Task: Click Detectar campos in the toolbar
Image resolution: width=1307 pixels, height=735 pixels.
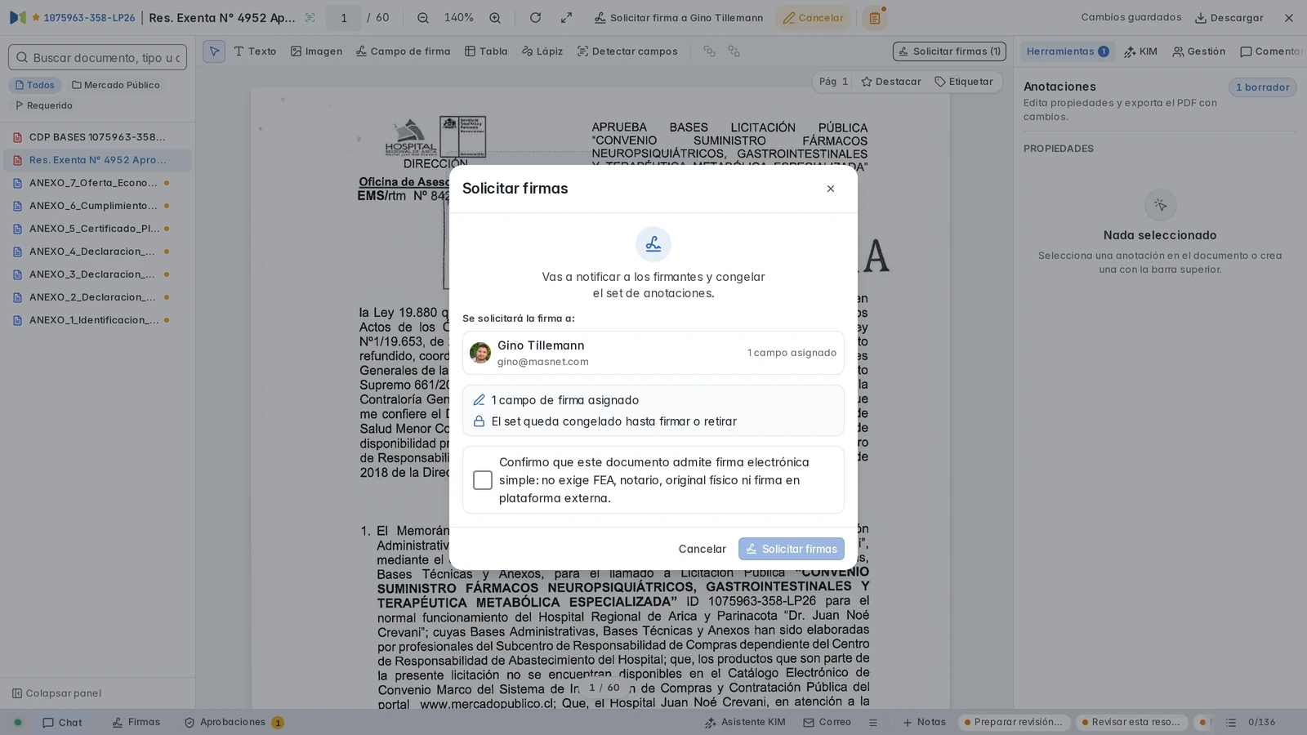Action: coord(627,51)
